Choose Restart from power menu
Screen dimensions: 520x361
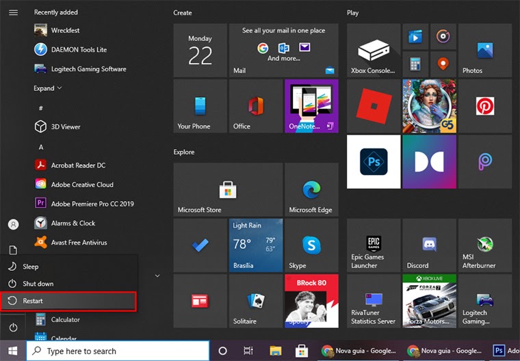68,301
